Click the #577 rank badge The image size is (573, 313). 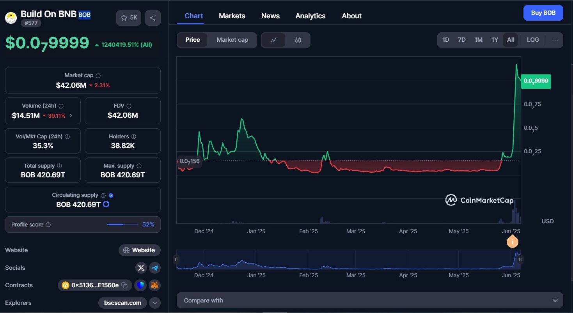pyautogui.click(x=31, y=23)
